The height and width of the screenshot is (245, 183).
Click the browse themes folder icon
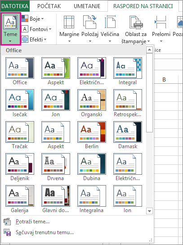coord(7,222)
